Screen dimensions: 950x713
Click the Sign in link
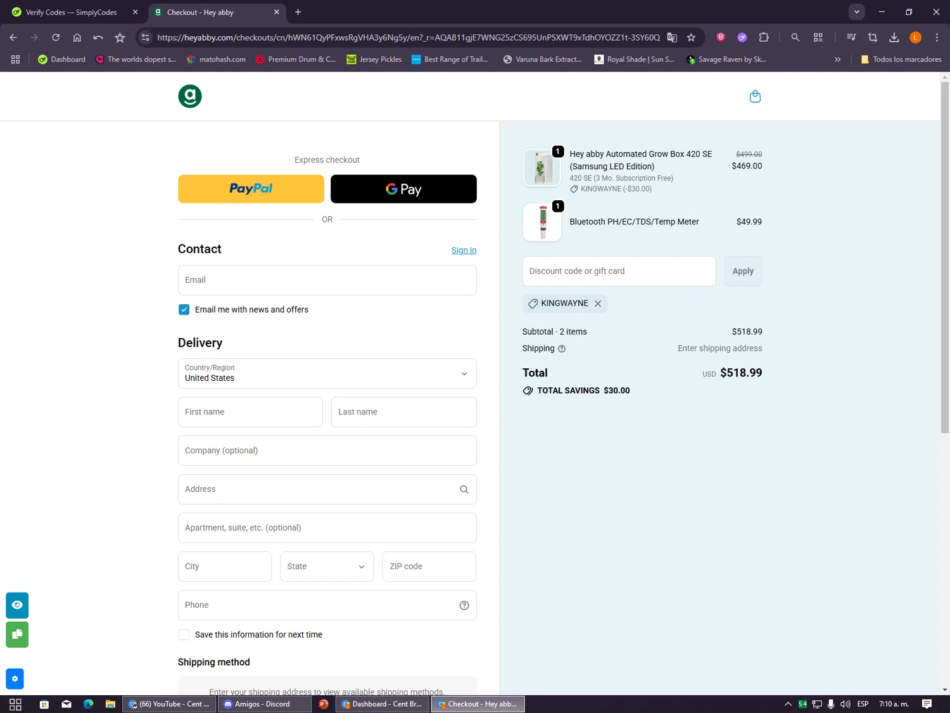click(464, 250)
